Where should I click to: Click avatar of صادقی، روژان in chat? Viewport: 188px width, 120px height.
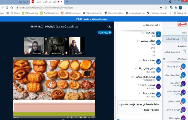click(x=158, y=86)
